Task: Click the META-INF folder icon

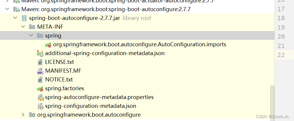Action: coord(32,27)
